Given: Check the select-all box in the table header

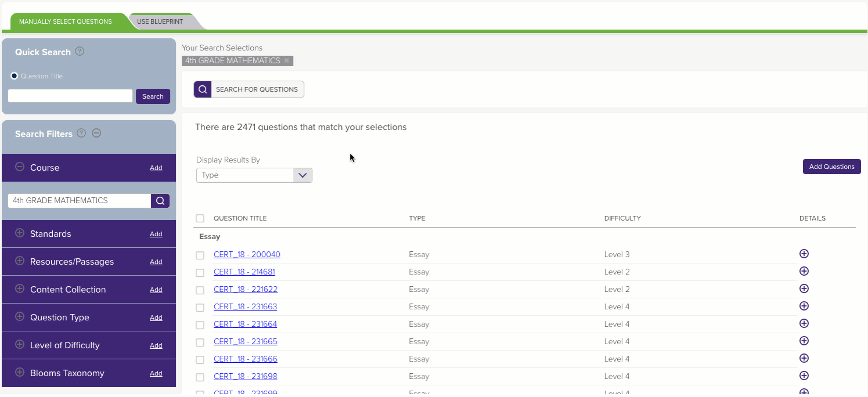Looking at the screenshot, I should point(200,219).
